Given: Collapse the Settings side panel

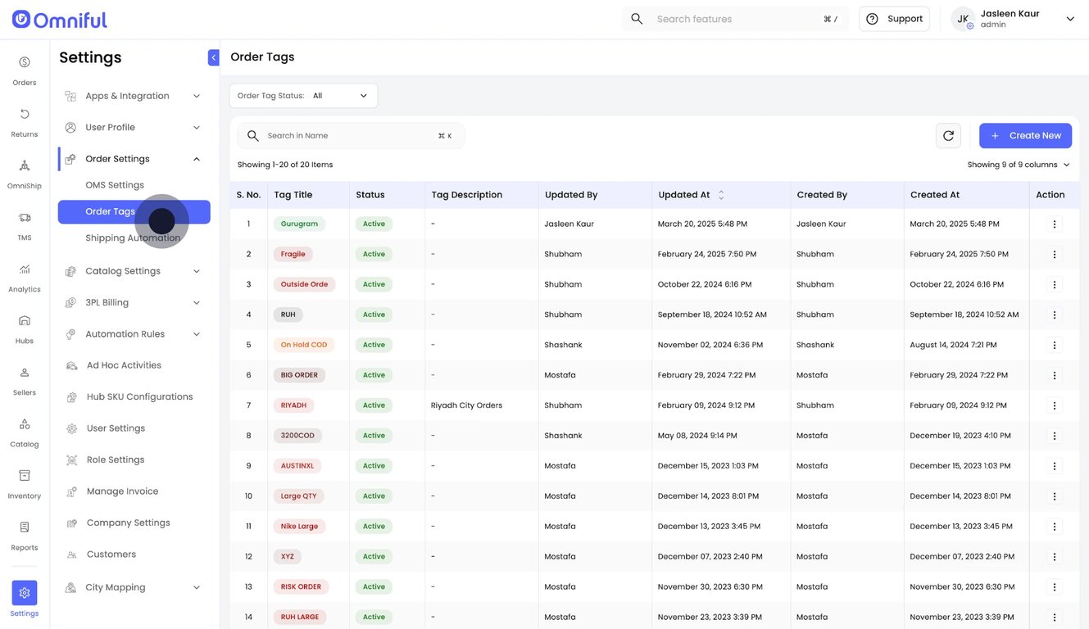Looking at the screenshot, I should tap(214, 57).
